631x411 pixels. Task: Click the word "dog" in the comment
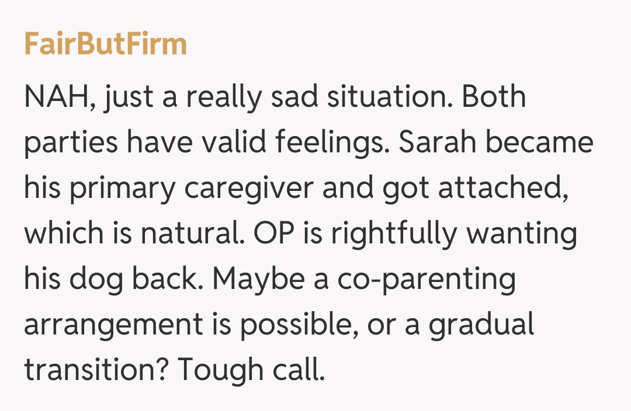93,279
